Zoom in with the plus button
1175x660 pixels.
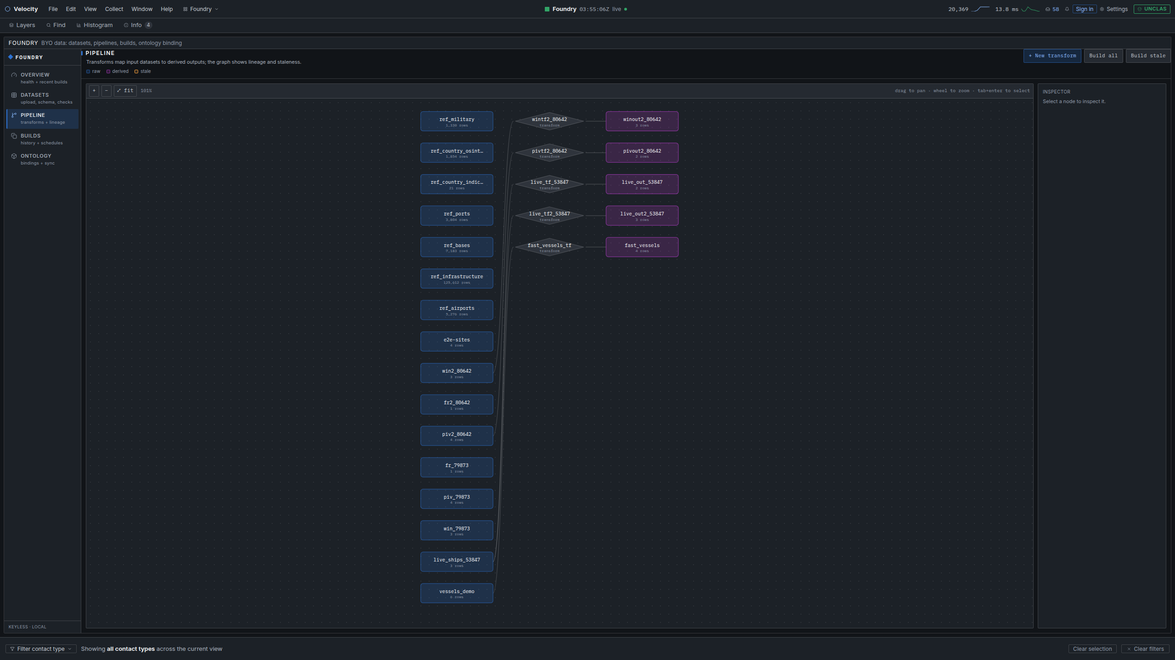(x=94, y=91)
